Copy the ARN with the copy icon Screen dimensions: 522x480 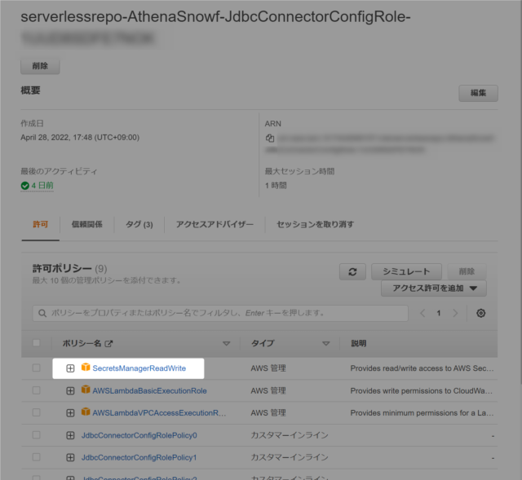coord(270,138)
